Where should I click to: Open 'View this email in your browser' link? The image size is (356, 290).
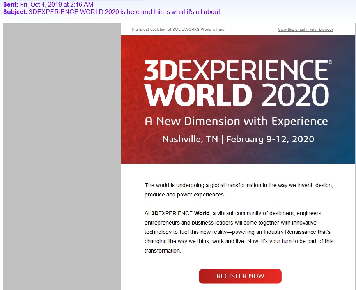[305, 30]
